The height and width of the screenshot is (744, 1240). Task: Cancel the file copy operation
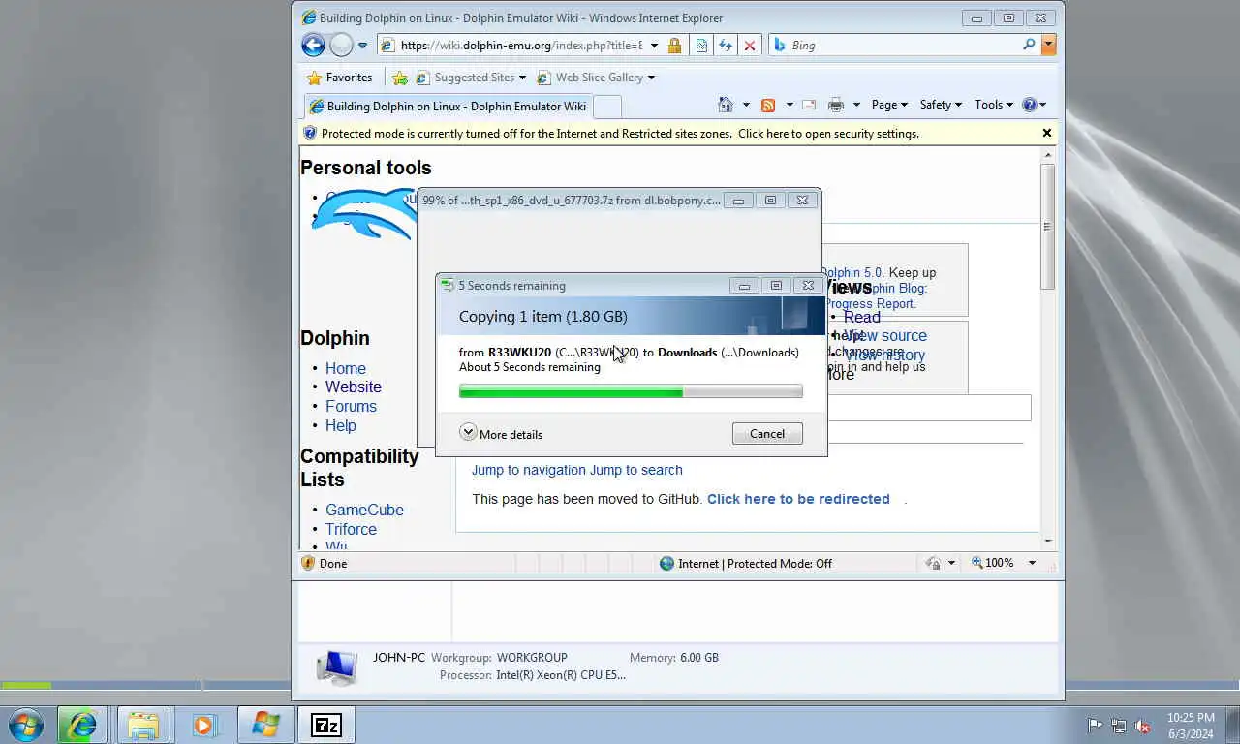pos(767,433)
